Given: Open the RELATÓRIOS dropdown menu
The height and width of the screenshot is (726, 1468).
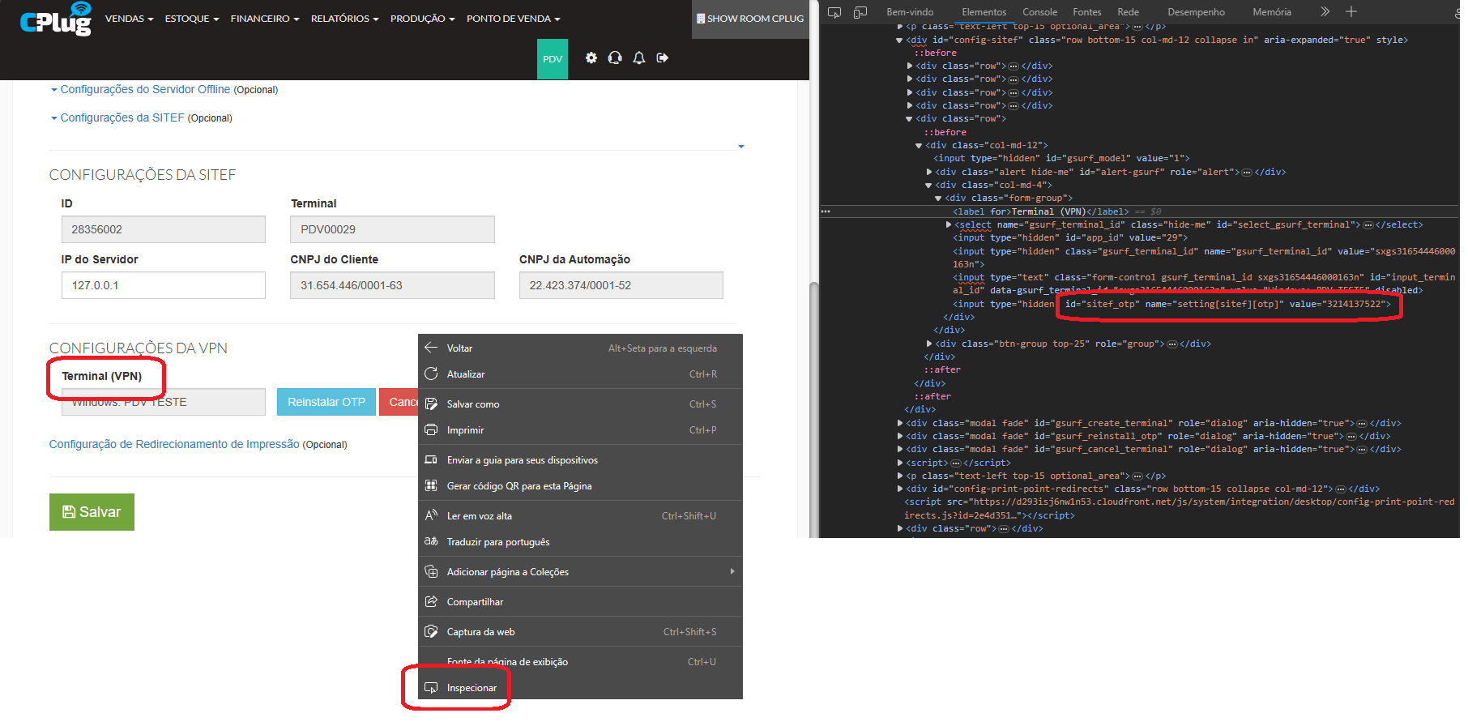Looking at the screenshot, I should (344, 19).
